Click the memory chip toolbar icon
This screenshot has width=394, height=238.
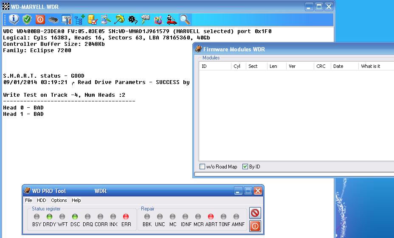coord(53,20)
